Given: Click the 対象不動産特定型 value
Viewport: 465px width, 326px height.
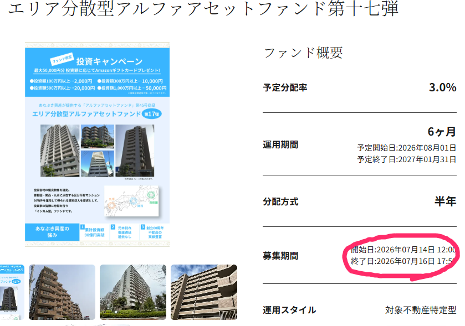Looking at the screenshot, I should 421,310.
